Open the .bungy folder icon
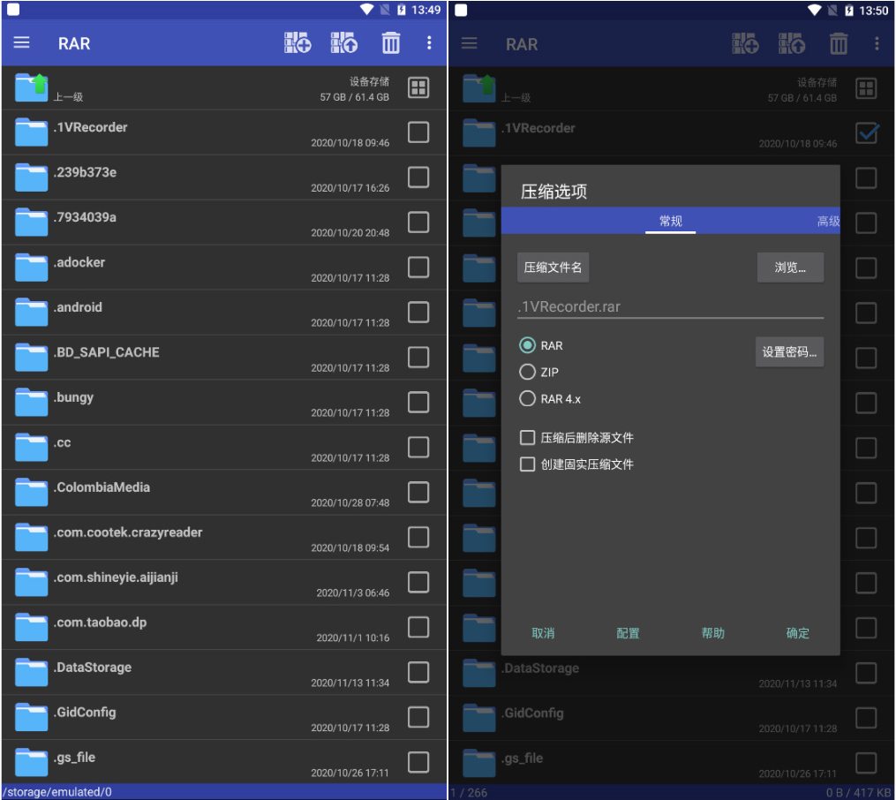 point(32,403)
